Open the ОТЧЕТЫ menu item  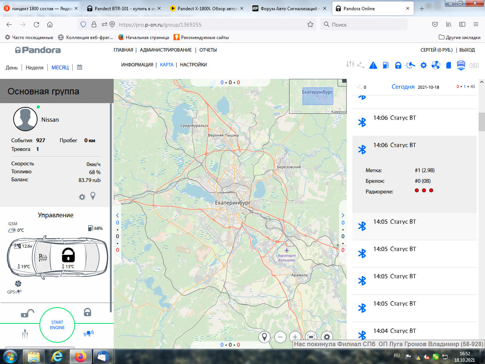tap(208, 50)
